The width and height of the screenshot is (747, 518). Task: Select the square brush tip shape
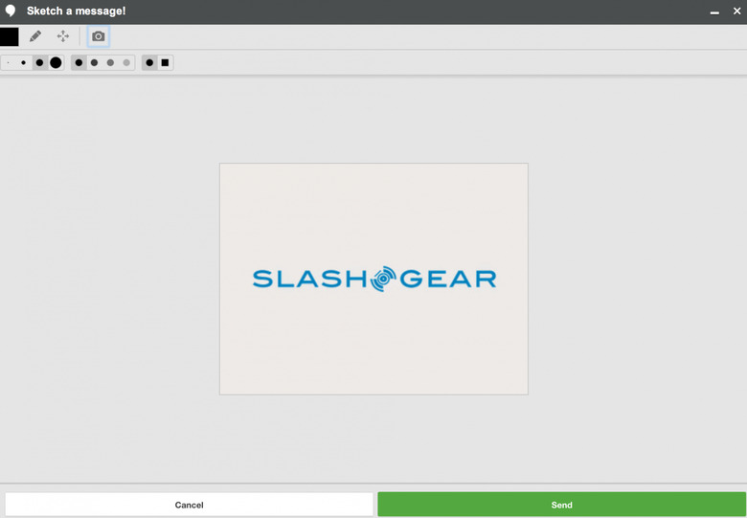(x=165, y=63)
